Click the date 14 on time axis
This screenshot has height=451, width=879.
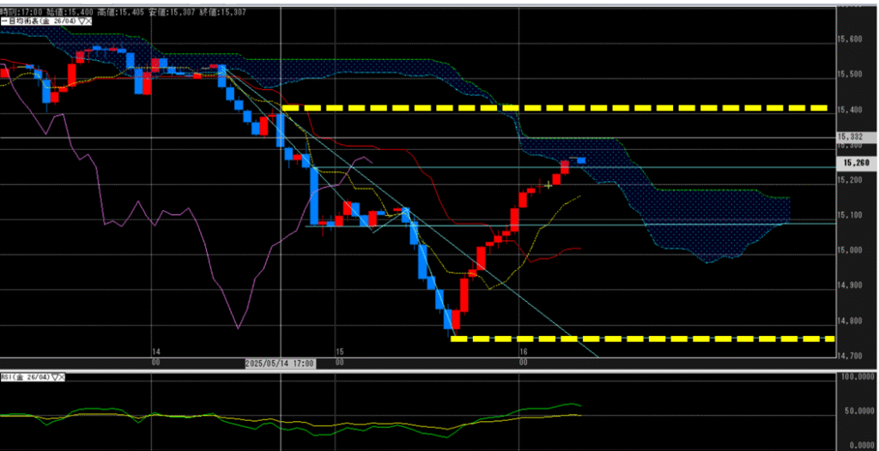(x=156, y=352)
